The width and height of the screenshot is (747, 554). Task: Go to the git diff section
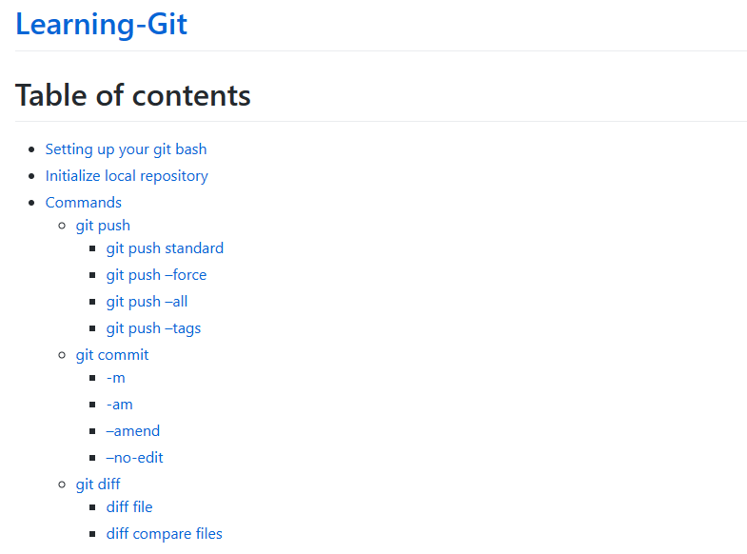pos(98,485)
